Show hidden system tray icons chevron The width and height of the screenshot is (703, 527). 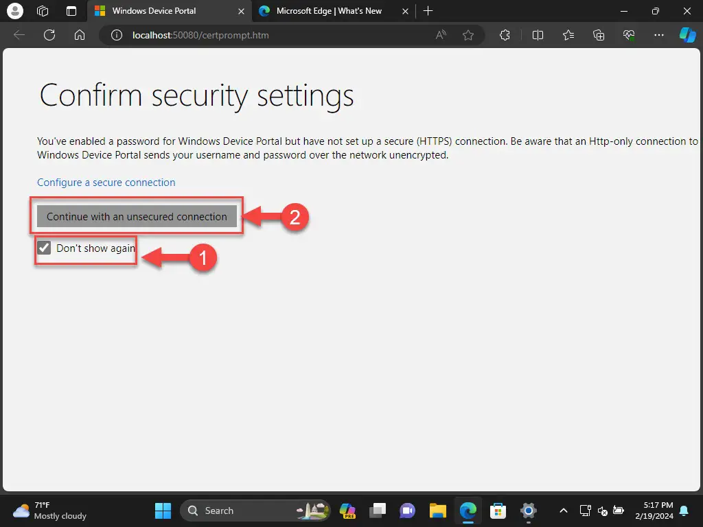[564, 511]
